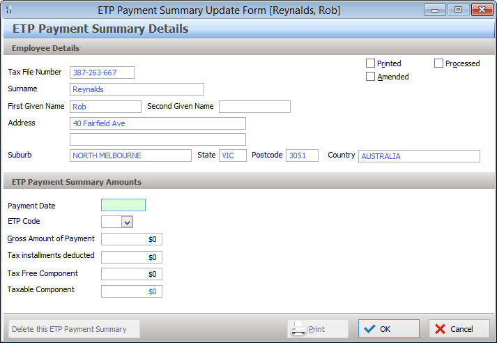Viewport: 497px width, 343px height.
Task: Edit the Gross Amount of Payment field
Action: tap(131, 239)
